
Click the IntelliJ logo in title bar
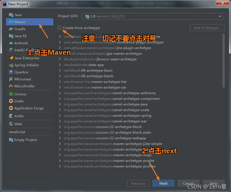pos(5,4)
